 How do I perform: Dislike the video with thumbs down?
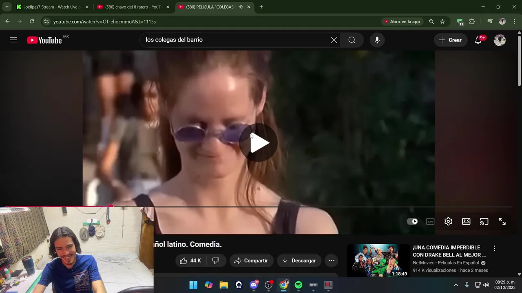216,260
